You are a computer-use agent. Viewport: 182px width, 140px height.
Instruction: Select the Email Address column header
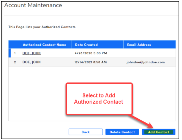(x=139, y=45)
